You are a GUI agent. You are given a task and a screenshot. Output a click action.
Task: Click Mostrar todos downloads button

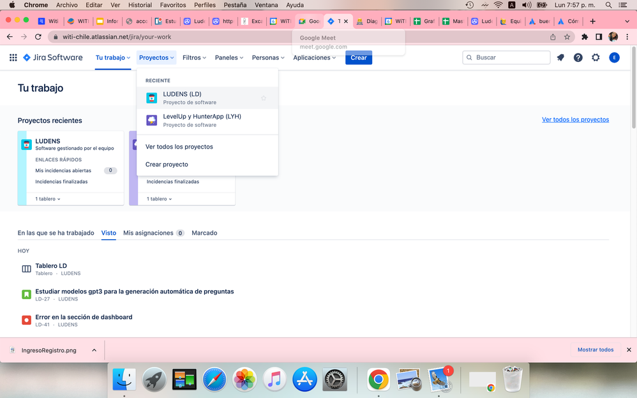point(596,350)
